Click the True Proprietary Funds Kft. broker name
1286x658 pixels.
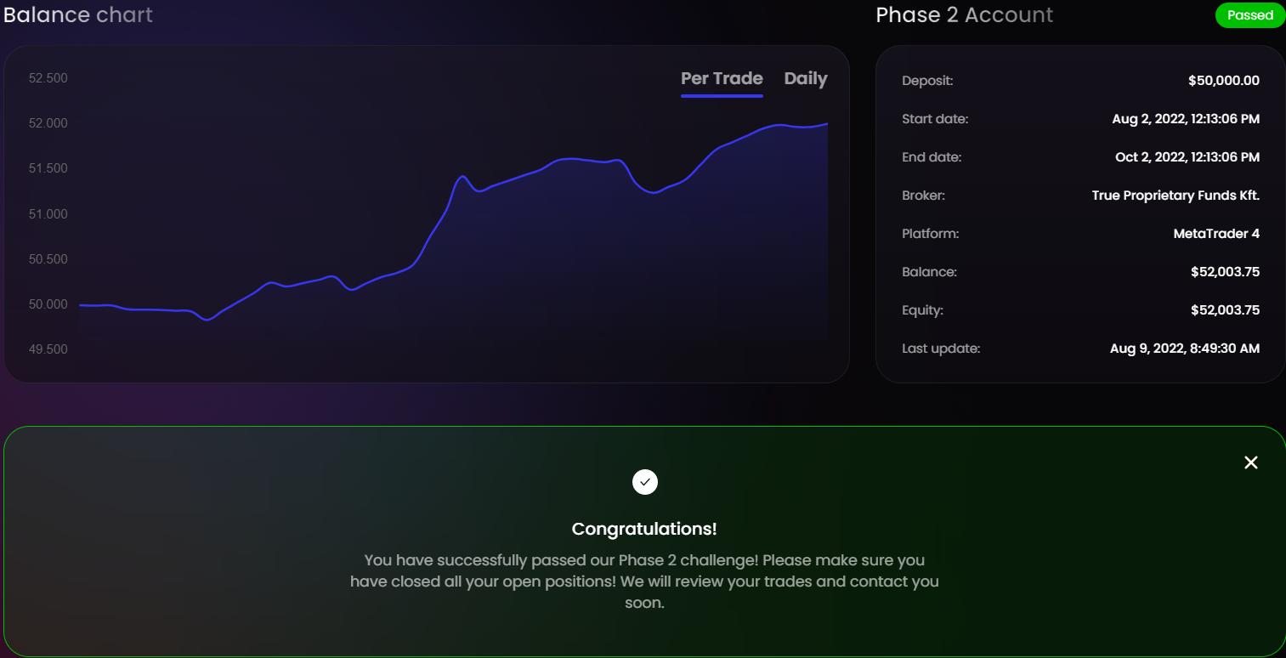(x=1175, y=196)
